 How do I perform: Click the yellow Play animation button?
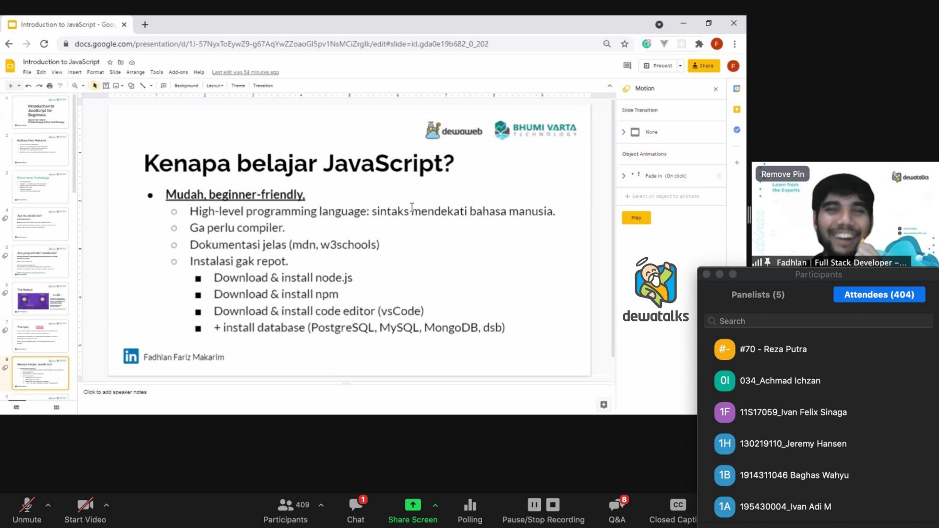coord(636,218)
